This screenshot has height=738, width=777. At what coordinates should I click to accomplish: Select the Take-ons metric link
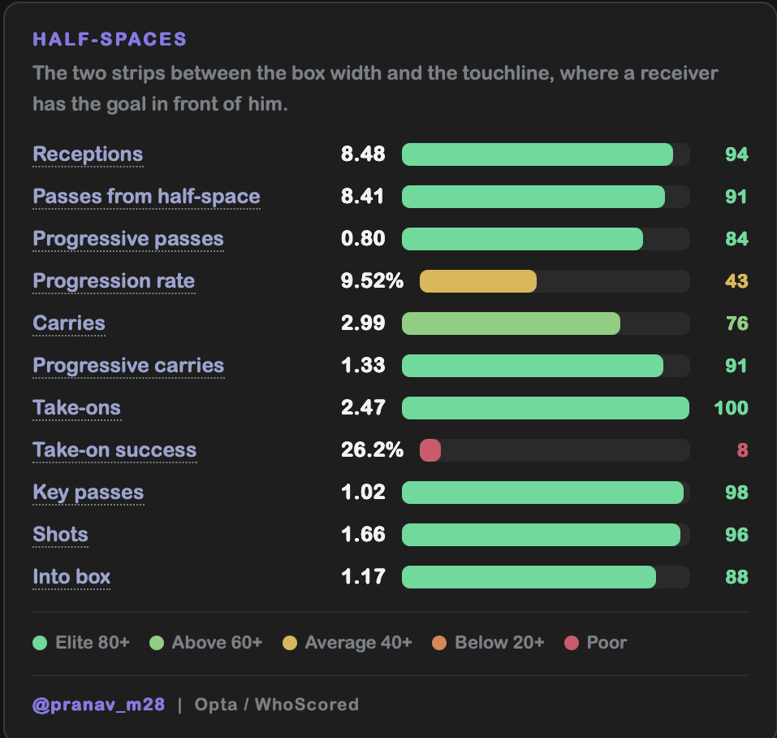[x=77, y=408]
